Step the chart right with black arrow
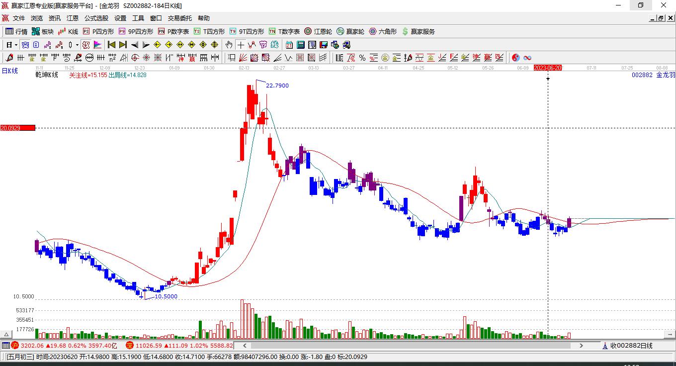Viewport: 676px width, 366px height. [146, 45]
